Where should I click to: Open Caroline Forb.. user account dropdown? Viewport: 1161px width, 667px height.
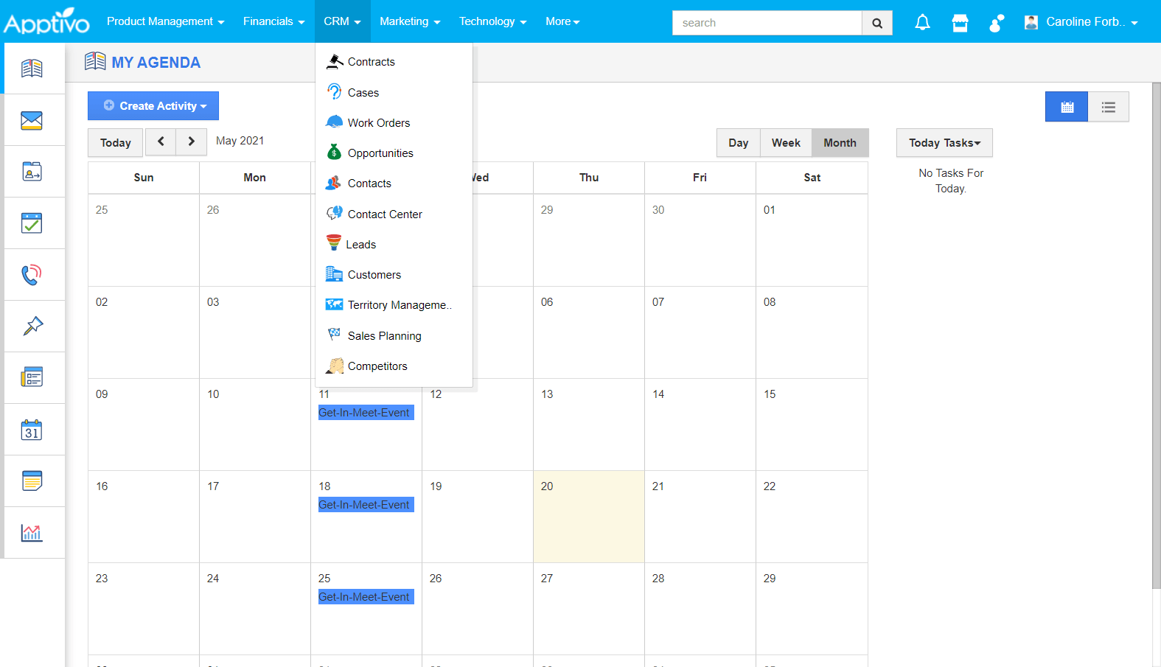tap(1081, 22)
